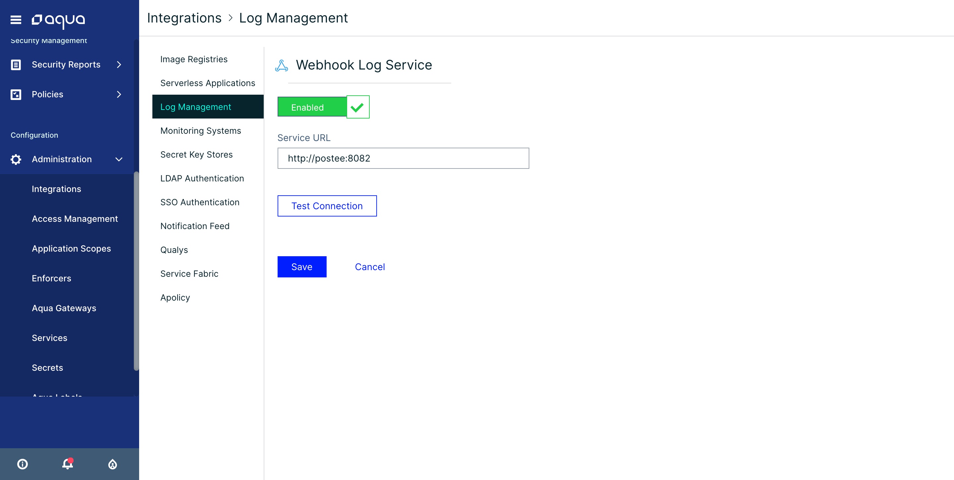Expand the Policies submenu arrow
954x480 pixels.
coord(119,94)
